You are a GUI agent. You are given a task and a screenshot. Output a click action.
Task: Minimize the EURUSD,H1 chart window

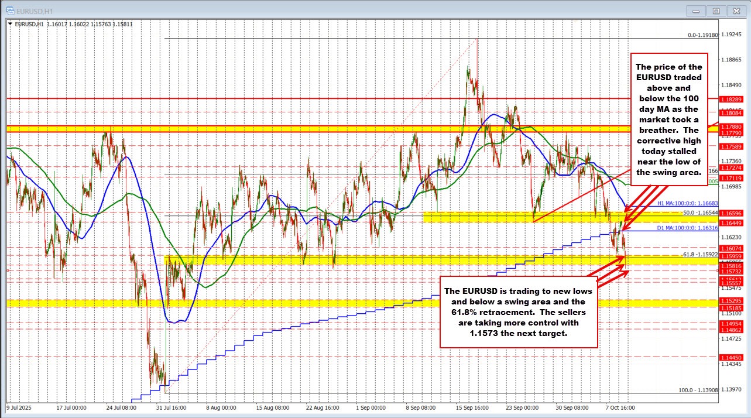point(697,10)
